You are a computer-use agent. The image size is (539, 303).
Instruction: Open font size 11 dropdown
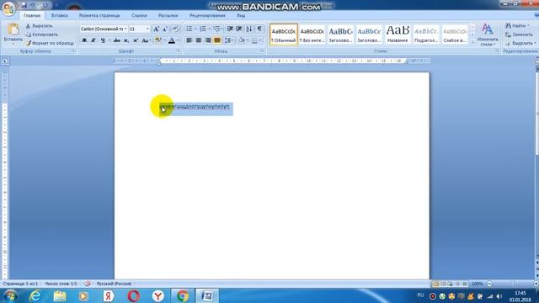[x=147, y=29]
